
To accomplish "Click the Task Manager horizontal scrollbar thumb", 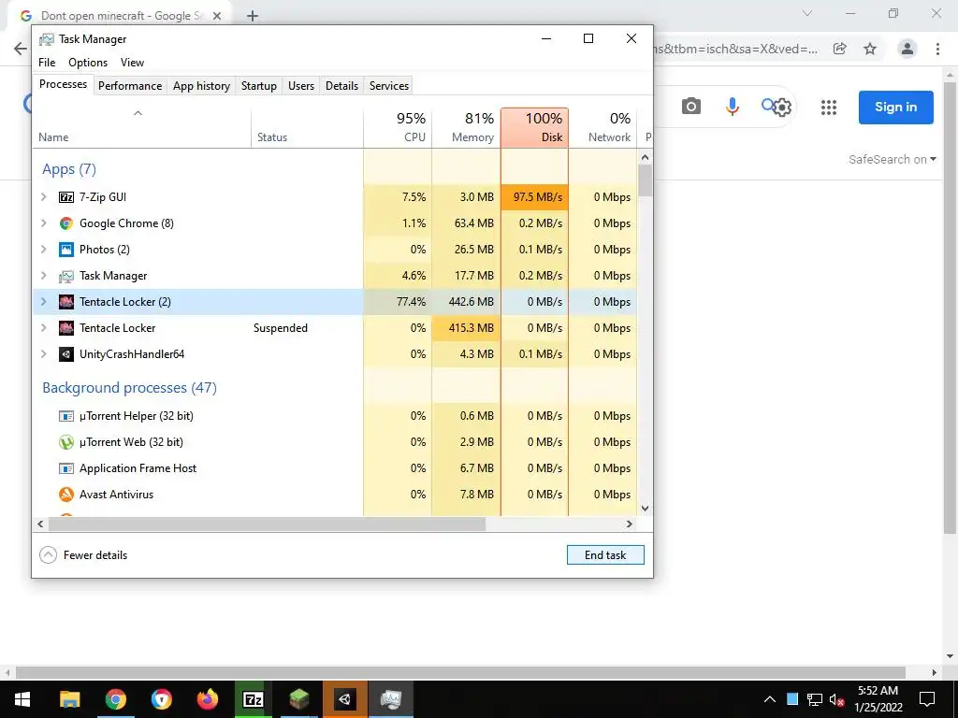I will [x=267, y=524].
